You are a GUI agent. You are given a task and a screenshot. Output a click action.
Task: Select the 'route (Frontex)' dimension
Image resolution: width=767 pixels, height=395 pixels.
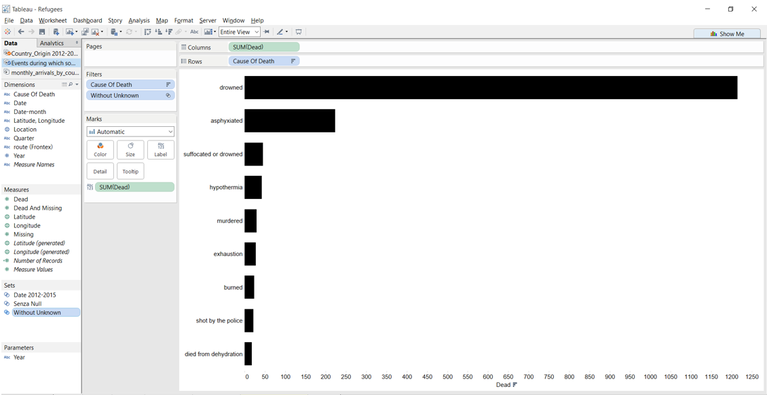(x=33, y=147)
